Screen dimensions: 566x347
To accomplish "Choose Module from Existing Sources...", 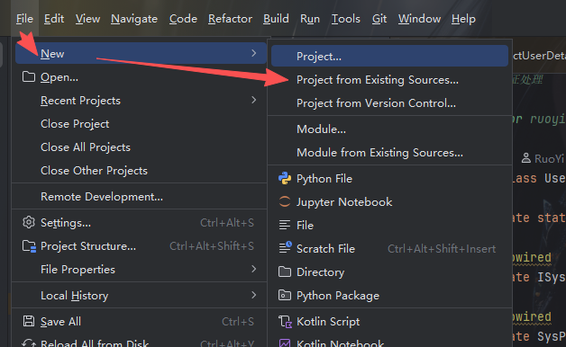I will 389,152.
